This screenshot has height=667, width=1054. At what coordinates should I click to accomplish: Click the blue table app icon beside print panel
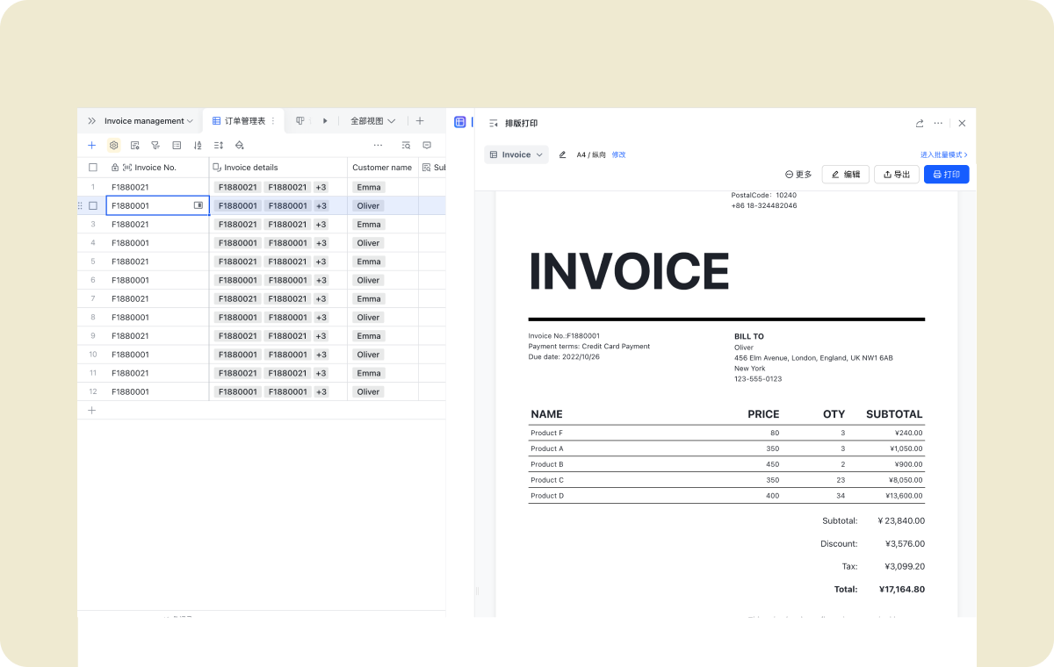click(x=460, y=122)
